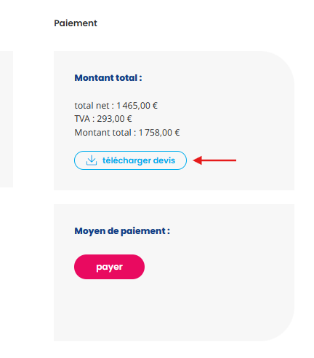Click the total net line
This screenshot has width=314, height=358.
click(116, 106)
